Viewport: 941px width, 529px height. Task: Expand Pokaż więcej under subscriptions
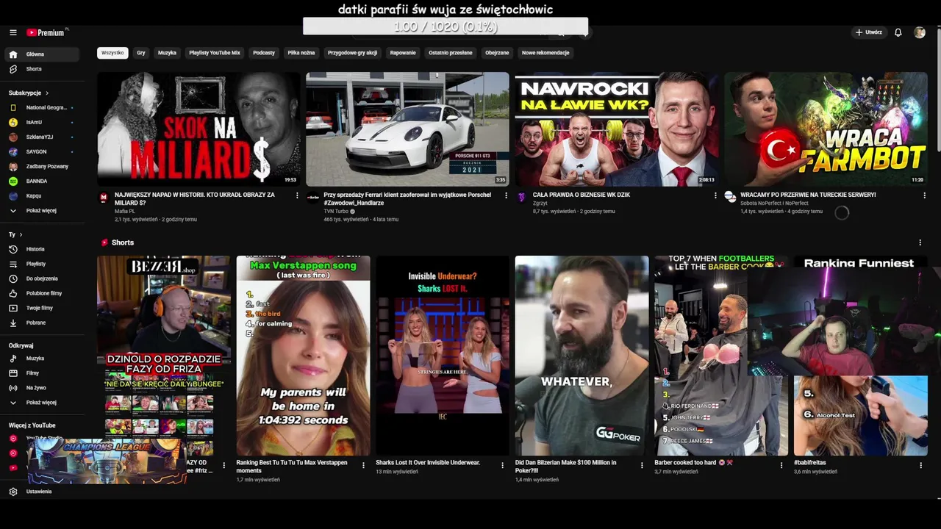(x=42, y=211)
